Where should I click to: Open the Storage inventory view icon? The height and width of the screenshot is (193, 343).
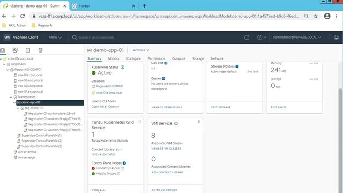28,50
